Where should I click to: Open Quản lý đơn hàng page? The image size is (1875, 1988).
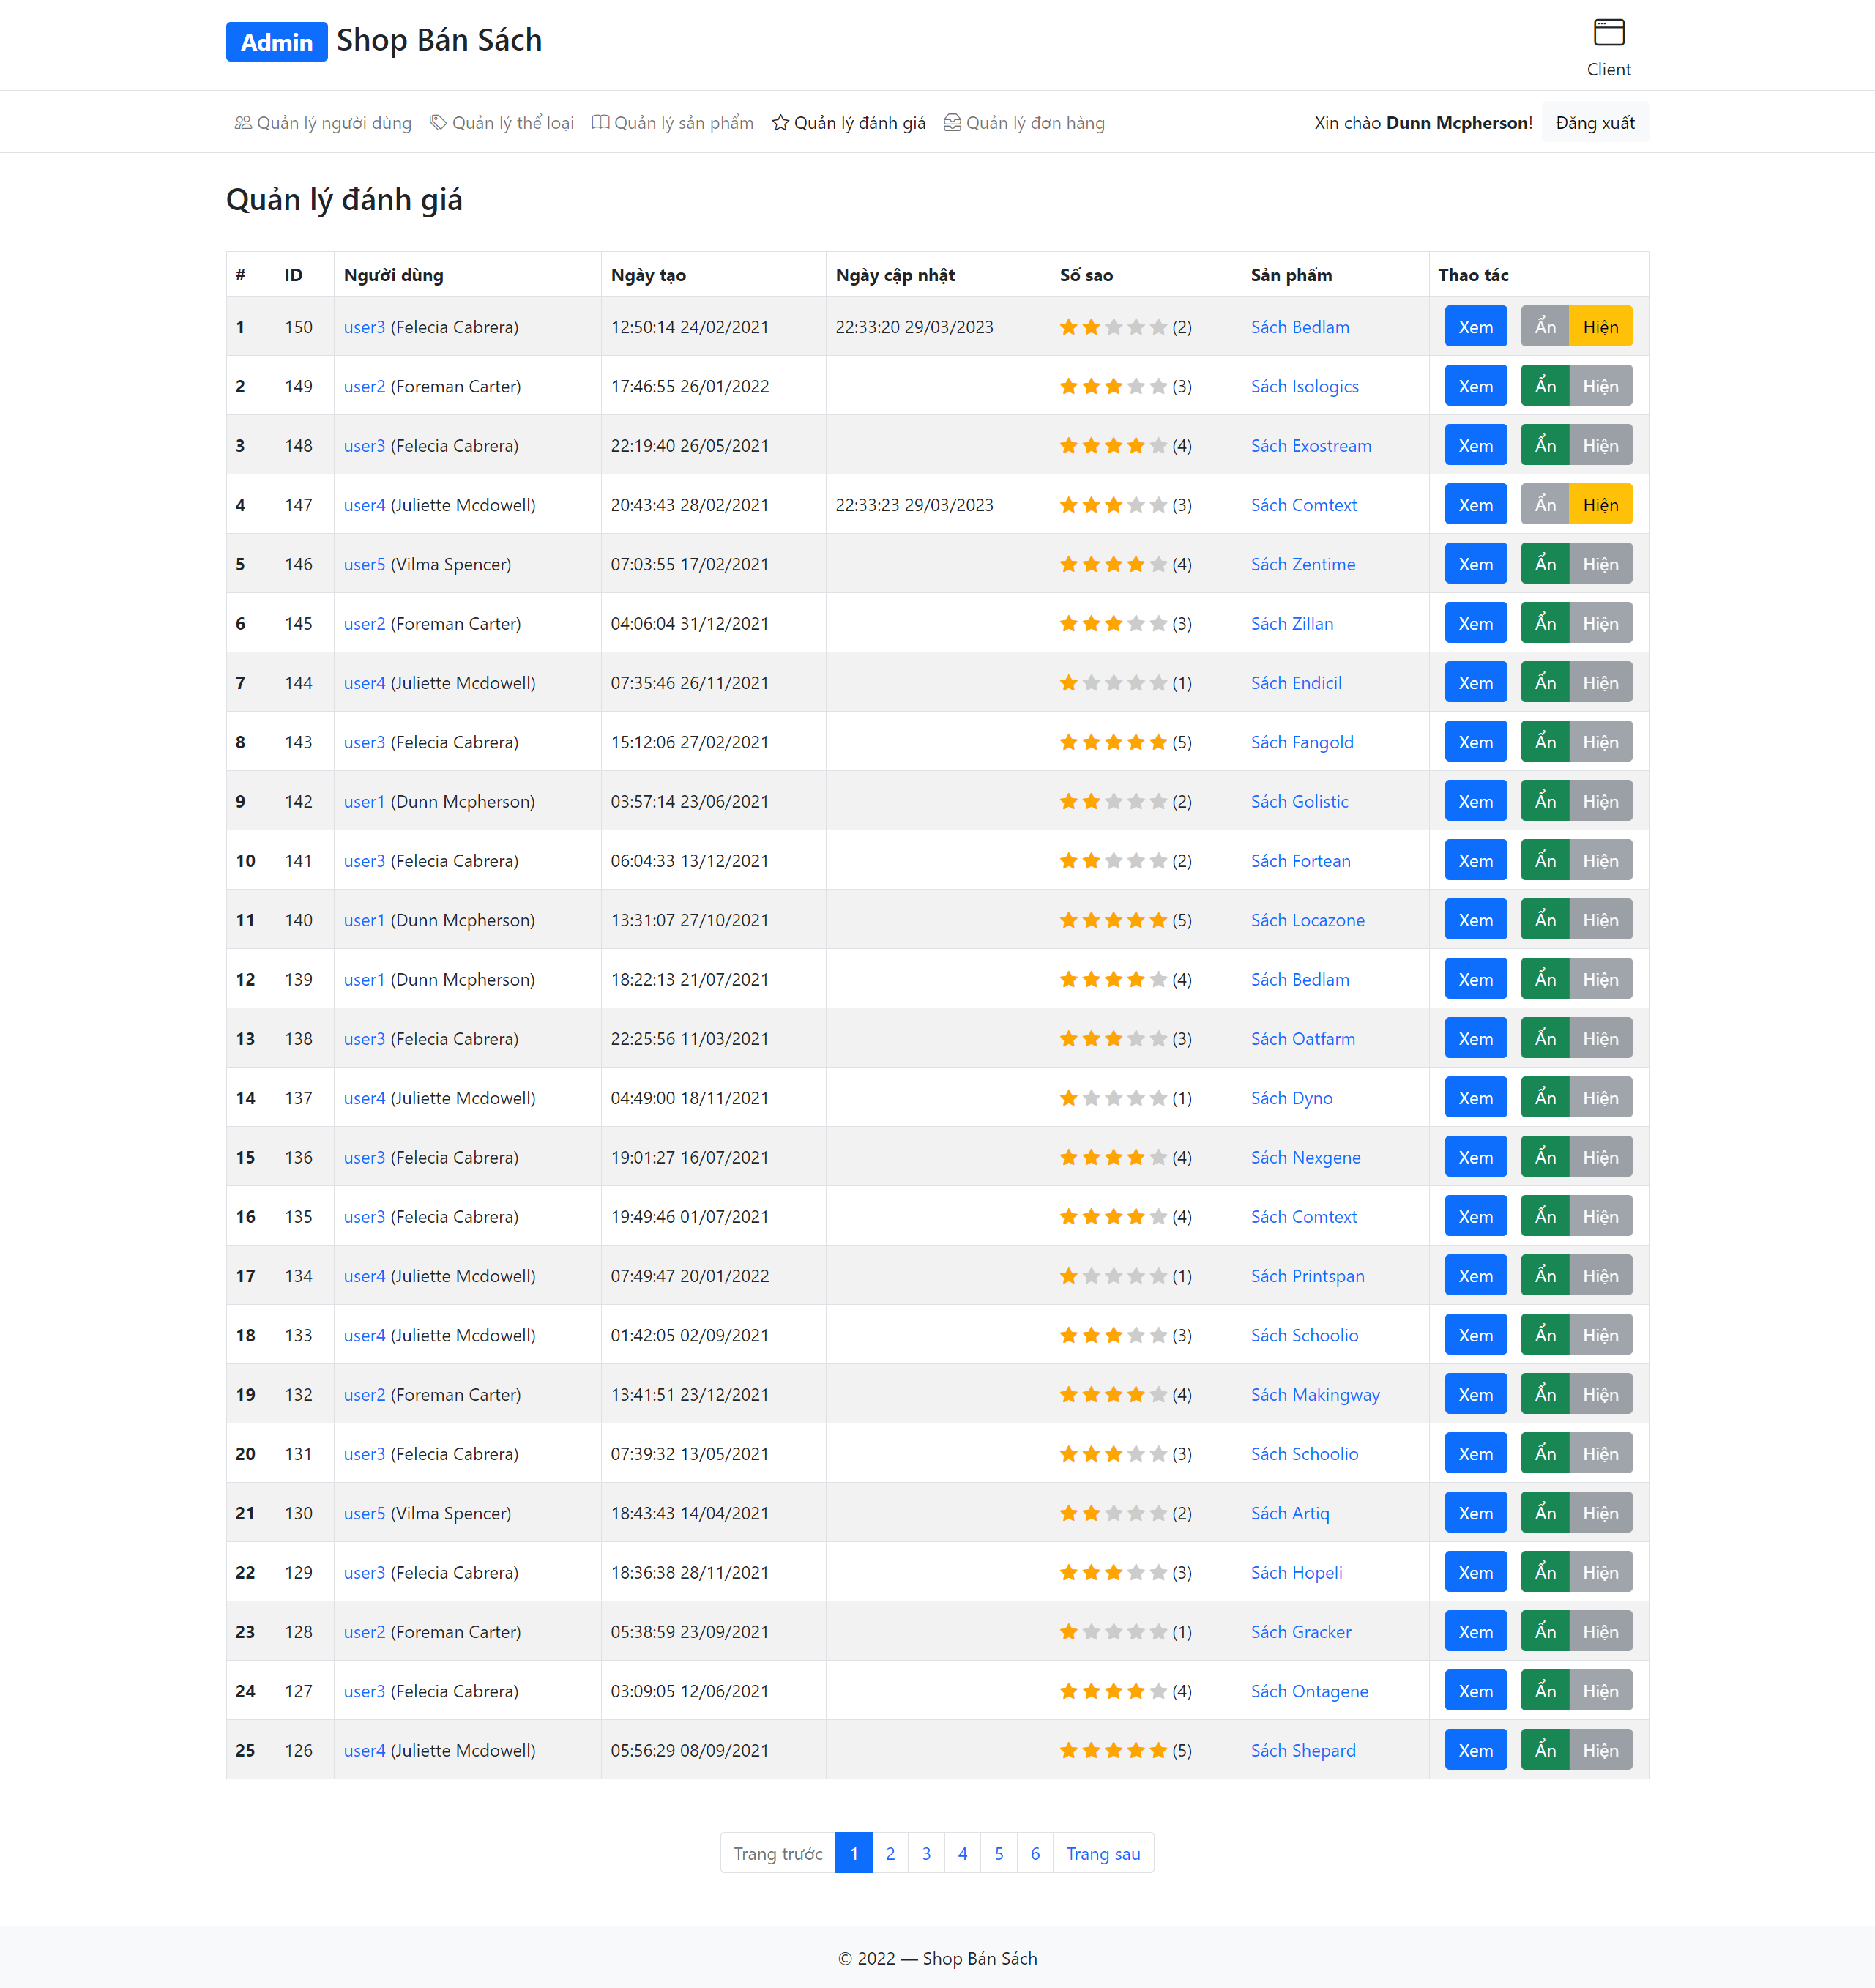[x=1024, y=123]
